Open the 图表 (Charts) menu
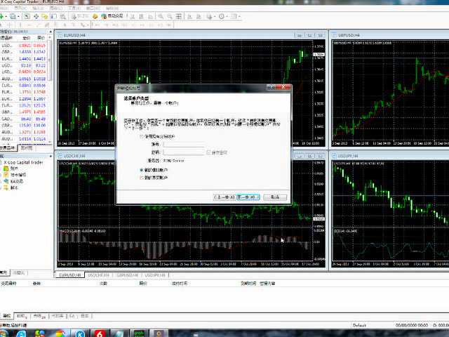This screenshot has width=449, height=337. (56, 8)
